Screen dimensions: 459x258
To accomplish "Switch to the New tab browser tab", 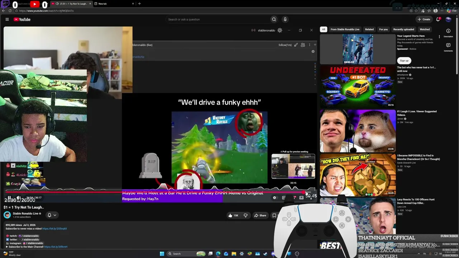I will click(114, 4).
